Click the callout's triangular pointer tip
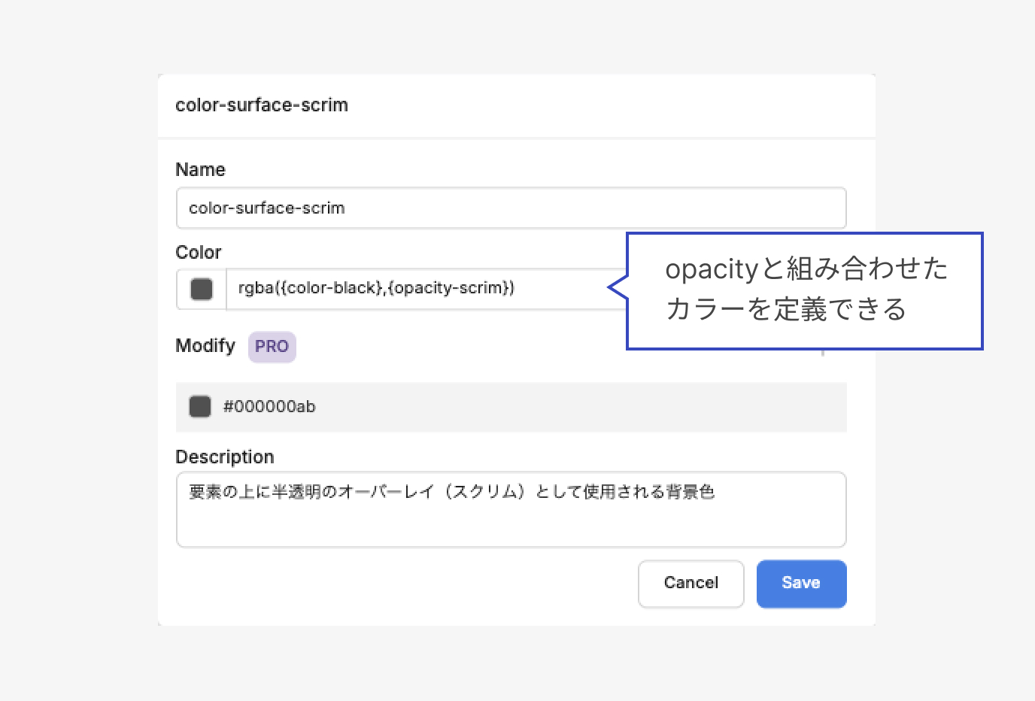The width and height of the screenshot is (1035, 701). (x=612, y=287)
